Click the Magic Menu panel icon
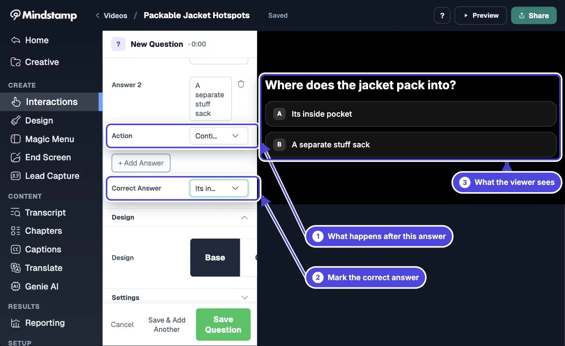 click(x=15, y=139)
